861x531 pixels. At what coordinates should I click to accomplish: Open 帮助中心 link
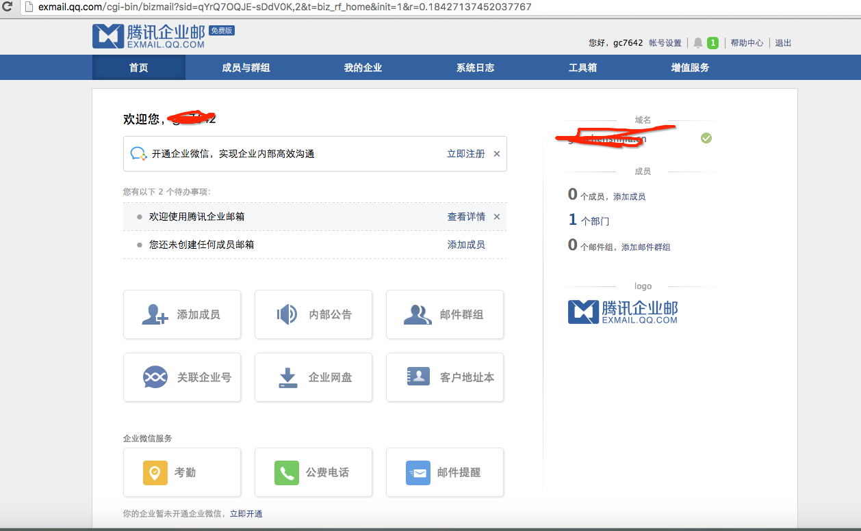[747, 42]
